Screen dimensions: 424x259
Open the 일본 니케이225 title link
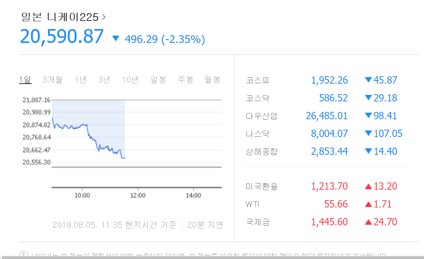pyautogui.click(x=60, y=17)
